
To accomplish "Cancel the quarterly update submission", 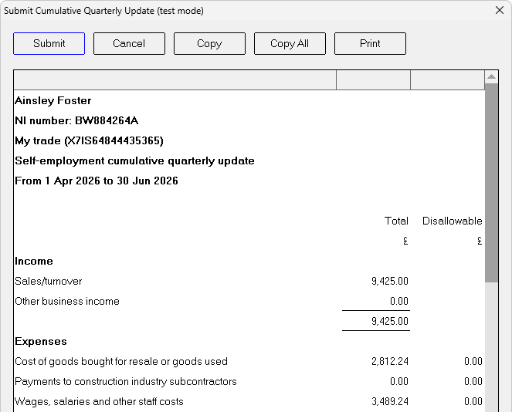I will point(129,43).
